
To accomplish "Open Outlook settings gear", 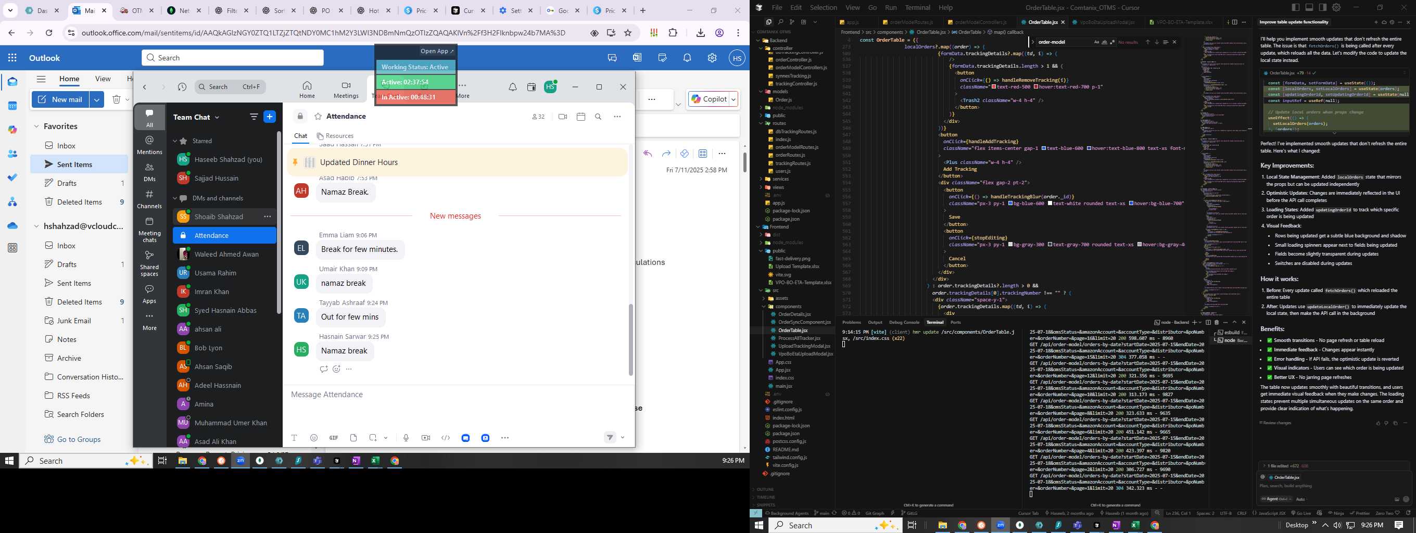I will pos(712,58).
